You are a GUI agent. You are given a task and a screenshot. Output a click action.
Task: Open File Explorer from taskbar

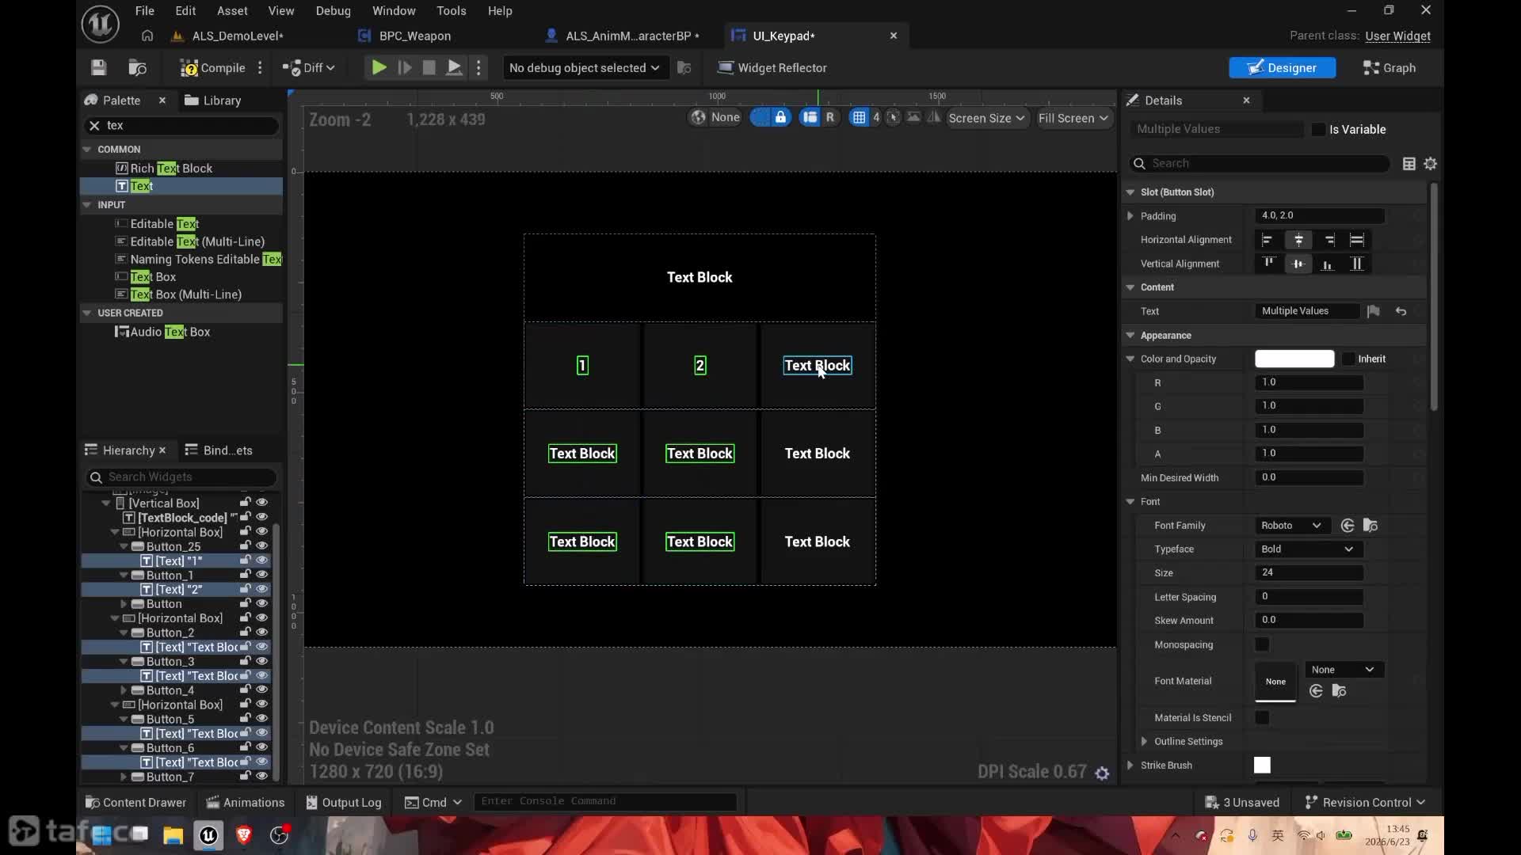[173, 835]
